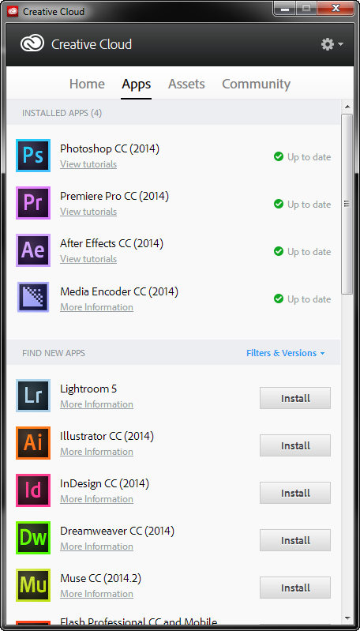The width and height of the screenshot is (360, 631).
Task: Click the 'Dreamweaver CC (2014)' name
Action: tap(117, 531)
